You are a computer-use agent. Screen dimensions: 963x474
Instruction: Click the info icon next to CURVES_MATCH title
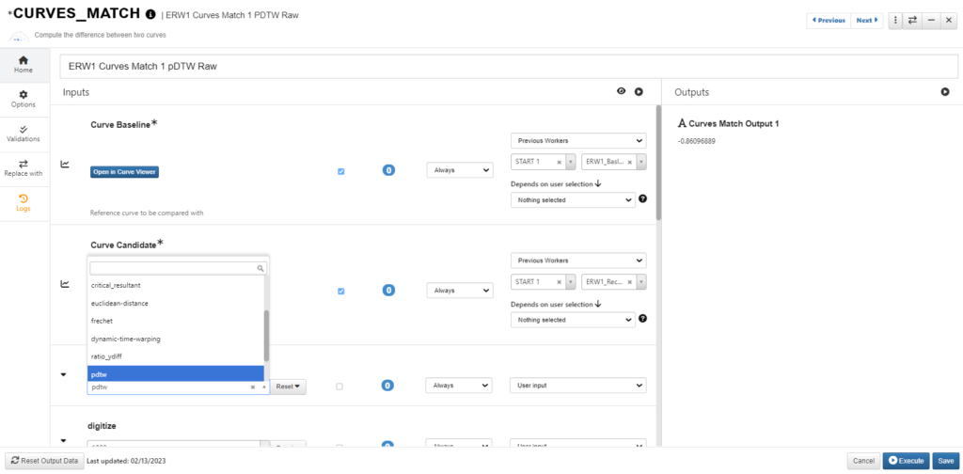[x=151, y=16]
